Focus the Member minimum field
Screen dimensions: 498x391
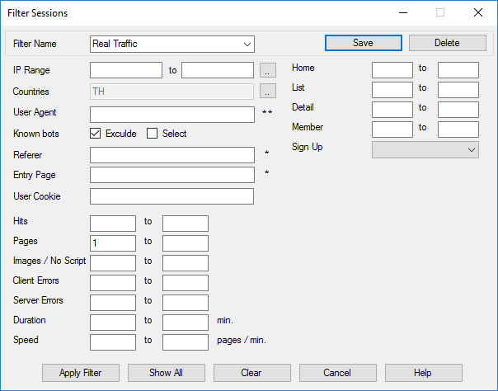click(392, 130)
